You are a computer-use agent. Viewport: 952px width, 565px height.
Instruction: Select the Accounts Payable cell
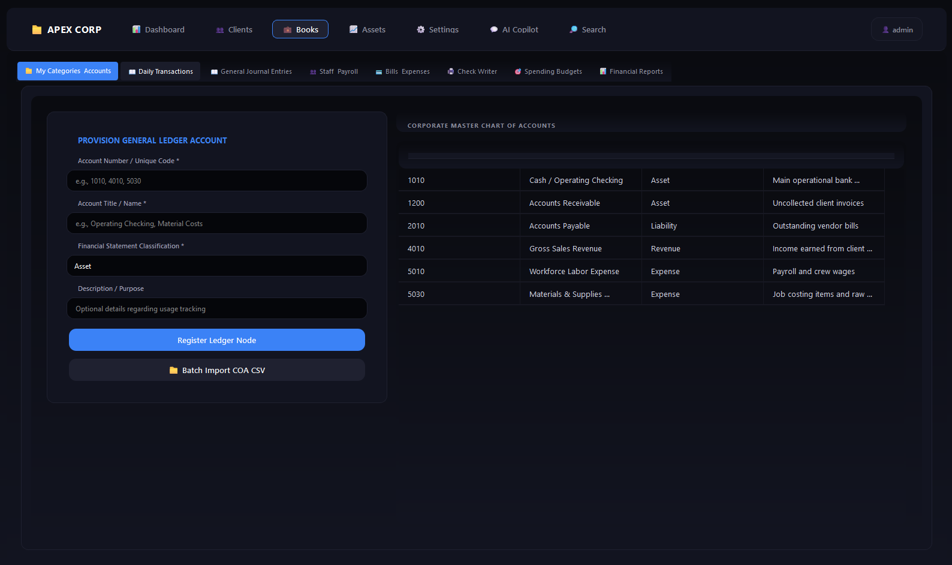581,226
